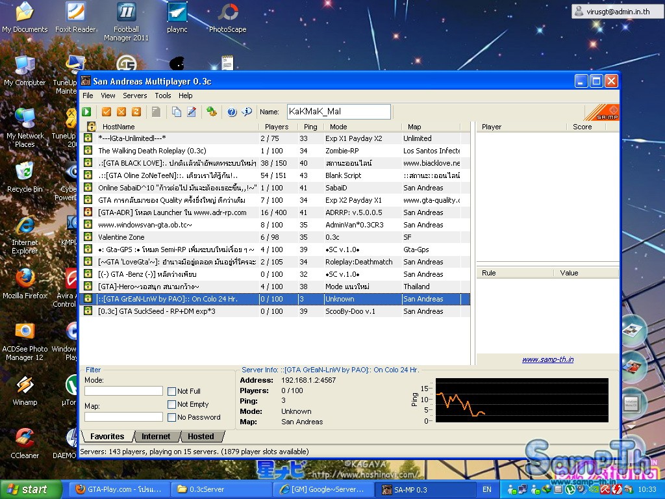The height and width of the screenshot is (499, 665).
Task: Click the orange Refresh Server icon
Action: click(136, 112)
